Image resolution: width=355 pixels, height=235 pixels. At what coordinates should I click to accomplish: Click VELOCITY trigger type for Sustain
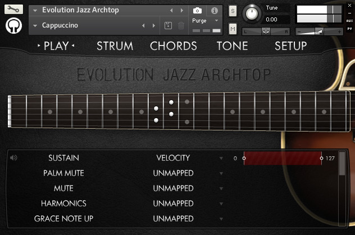(x=173, y=158)
